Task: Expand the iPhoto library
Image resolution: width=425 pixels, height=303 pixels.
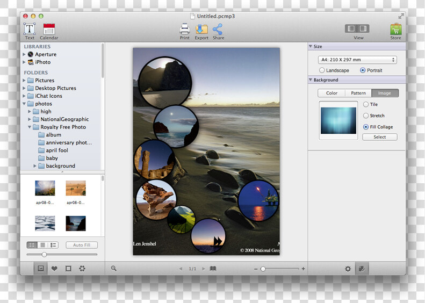Action: point(24,62)
